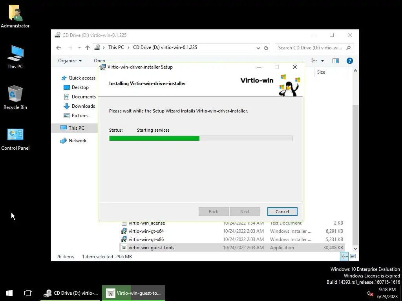Click scroll up arrow in file list

355,71
